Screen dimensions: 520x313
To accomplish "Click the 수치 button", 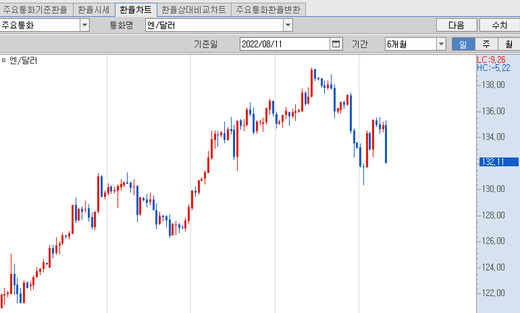I will pos(500,25).
